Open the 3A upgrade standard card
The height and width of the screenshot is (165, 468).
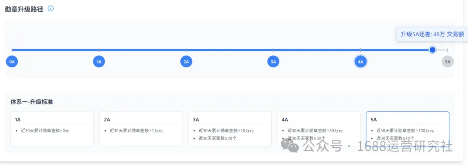[230, 129]
